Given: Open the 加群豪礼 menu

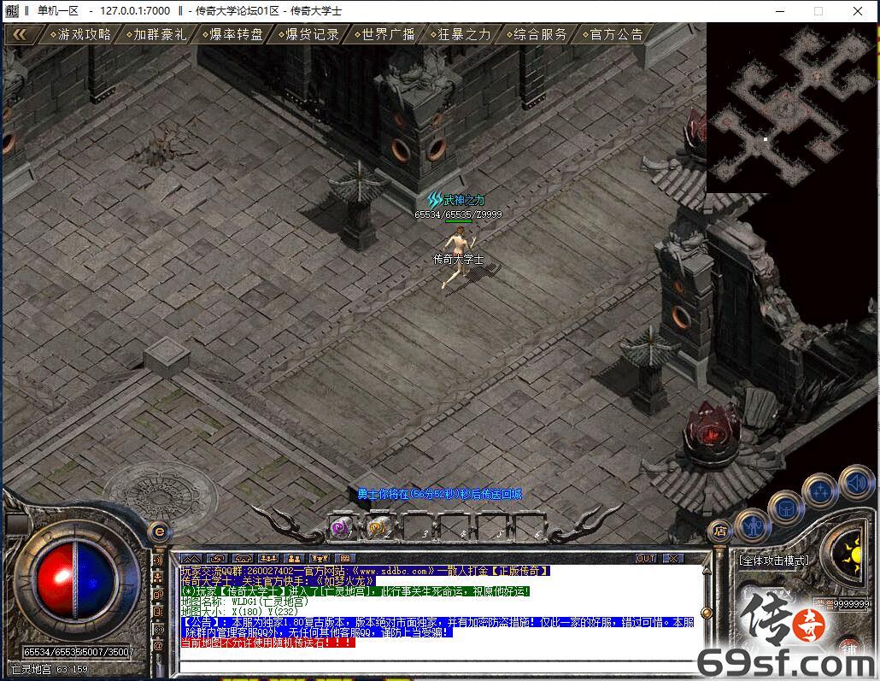Looking at the screenshot, I should (x=156, y=35).
